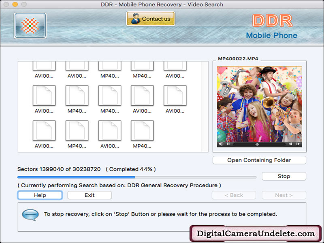Select the bottom row AVI00... file beside the last MP40...
The width and height of the screenshot is (324, 243).
[x=110, y=134]
